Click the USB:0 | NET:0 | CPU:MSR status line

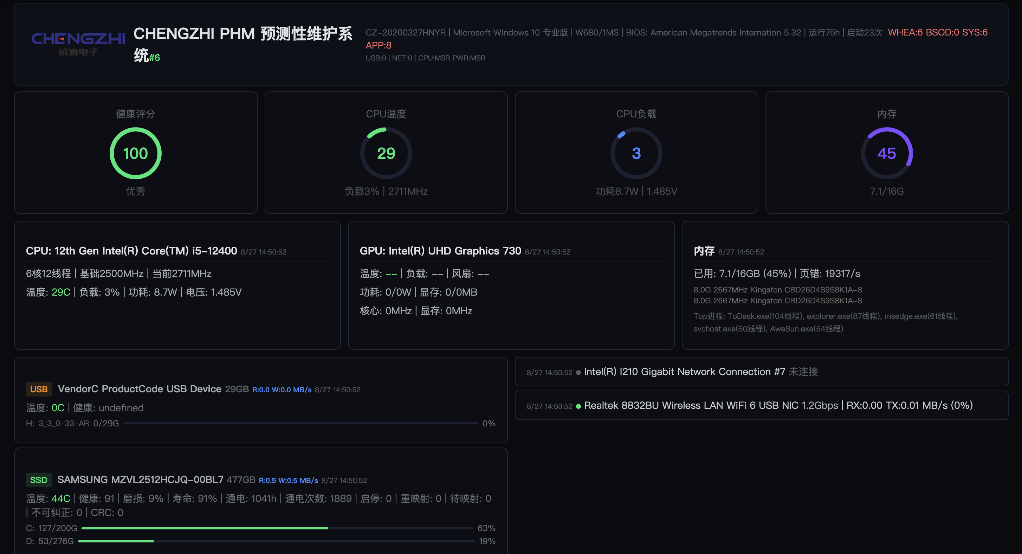(x=425, y=58)
